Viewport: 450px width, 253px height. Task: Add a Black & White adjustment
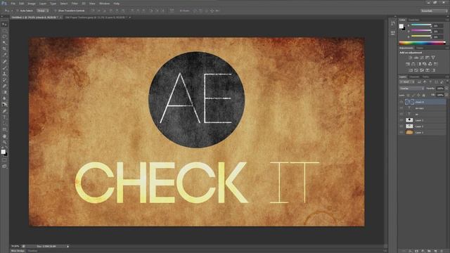[419, 64]
